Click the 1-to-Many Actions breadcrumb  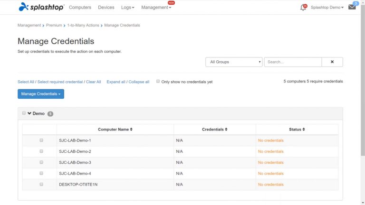pos(83,25)
